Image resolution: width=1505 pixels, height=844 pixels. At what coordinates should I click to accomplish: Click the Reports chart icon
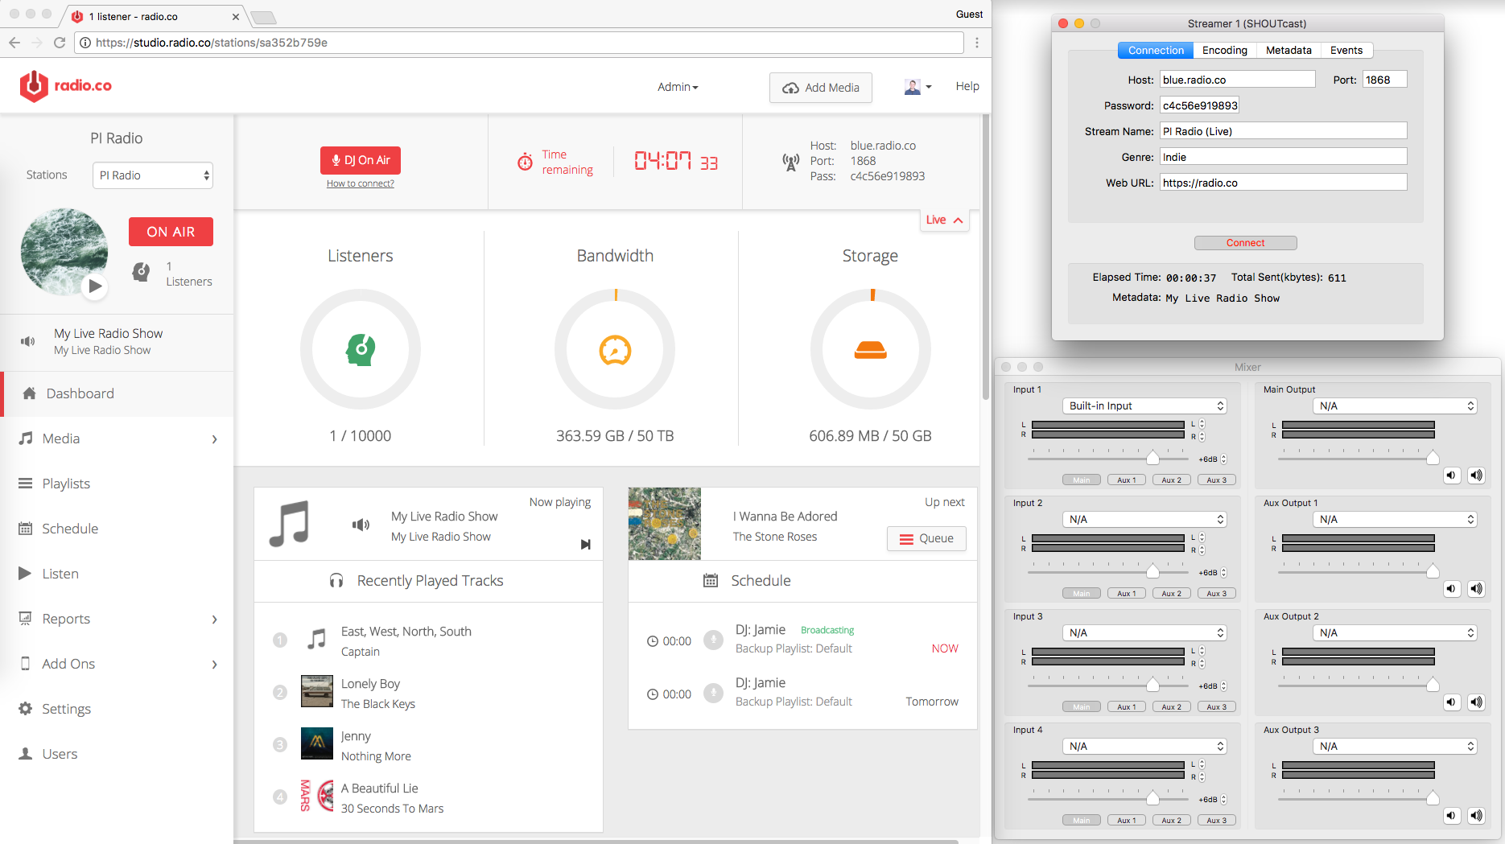(26, 619)
